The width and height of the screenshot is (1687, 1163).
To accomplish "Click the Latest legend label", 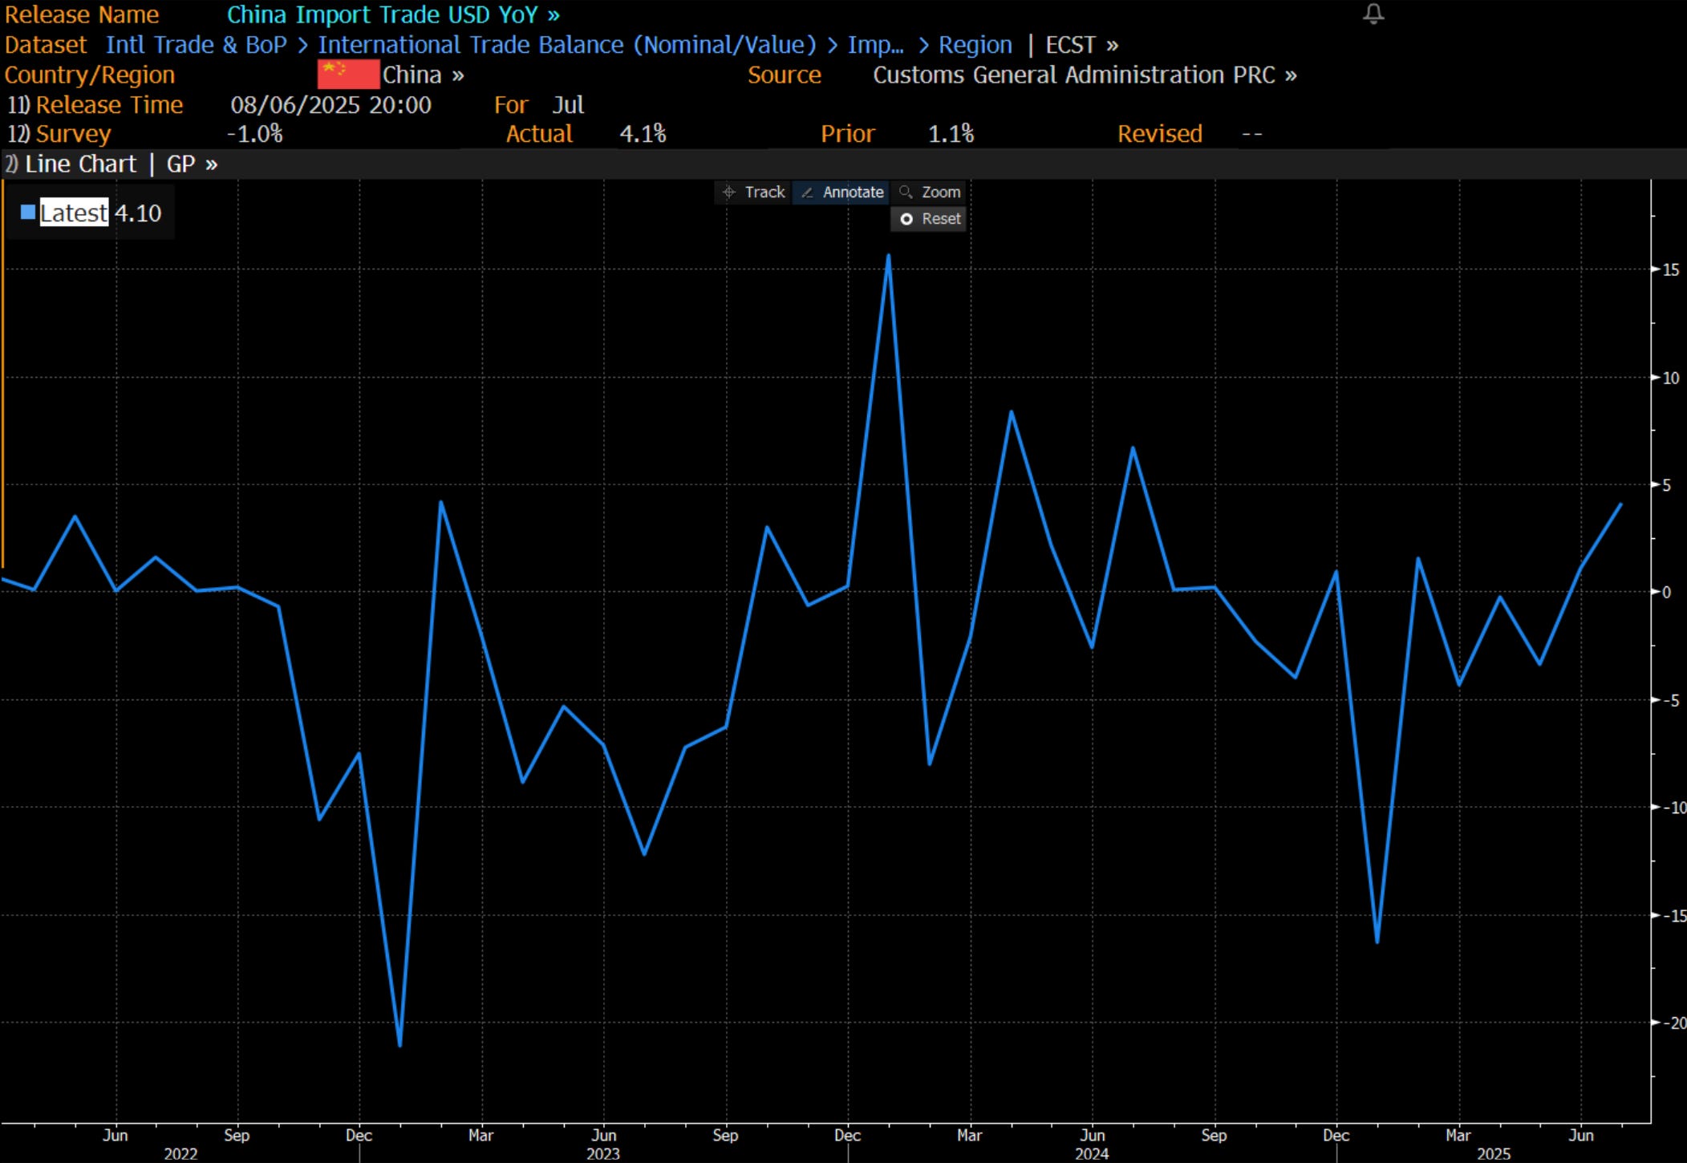I will click(74, 213).
